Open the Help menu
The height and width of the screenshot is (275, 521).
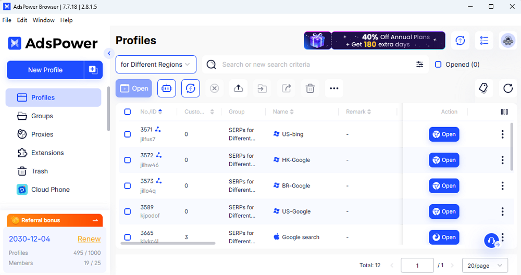67,20
